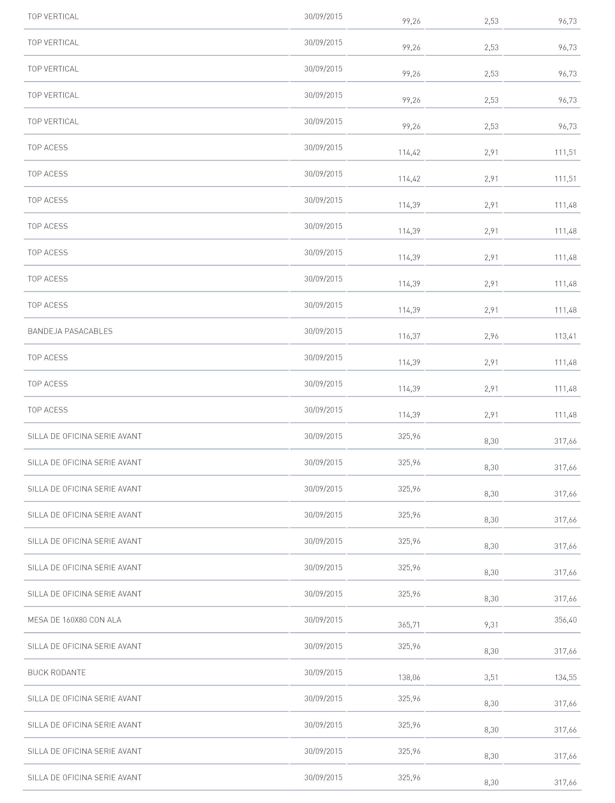The height and width of the screenshot is (803, 615).
Task: Click the MESA DE 160X80 CON ALA entry
Action: [74, 620]
